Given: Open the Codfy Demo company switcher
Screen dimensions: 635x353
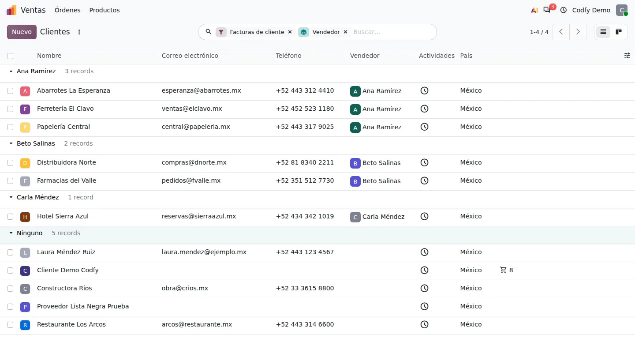Looking at the screenshot, I should 591,10.
